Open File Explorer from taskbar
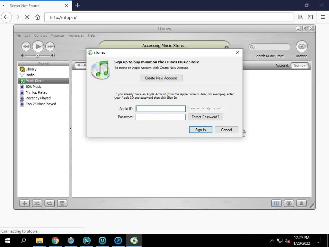Screen dimensions: 329x247 [x=39, y=241]
